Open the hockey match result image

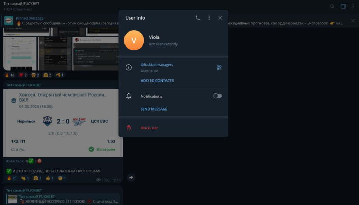pos(63,123)
